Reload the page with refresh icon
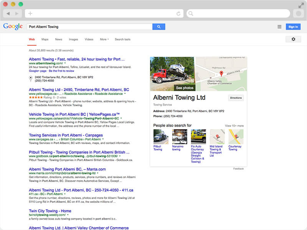Screen dimensions: 307x230 [178, 13]
